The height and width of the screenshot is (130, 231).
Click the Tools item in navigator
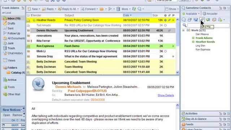pyautogui.click(x=9, y=87)
